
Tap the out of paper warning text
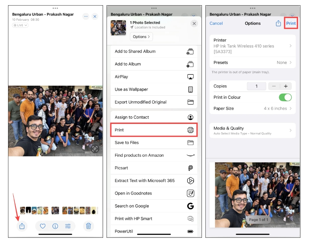point(240,72)
